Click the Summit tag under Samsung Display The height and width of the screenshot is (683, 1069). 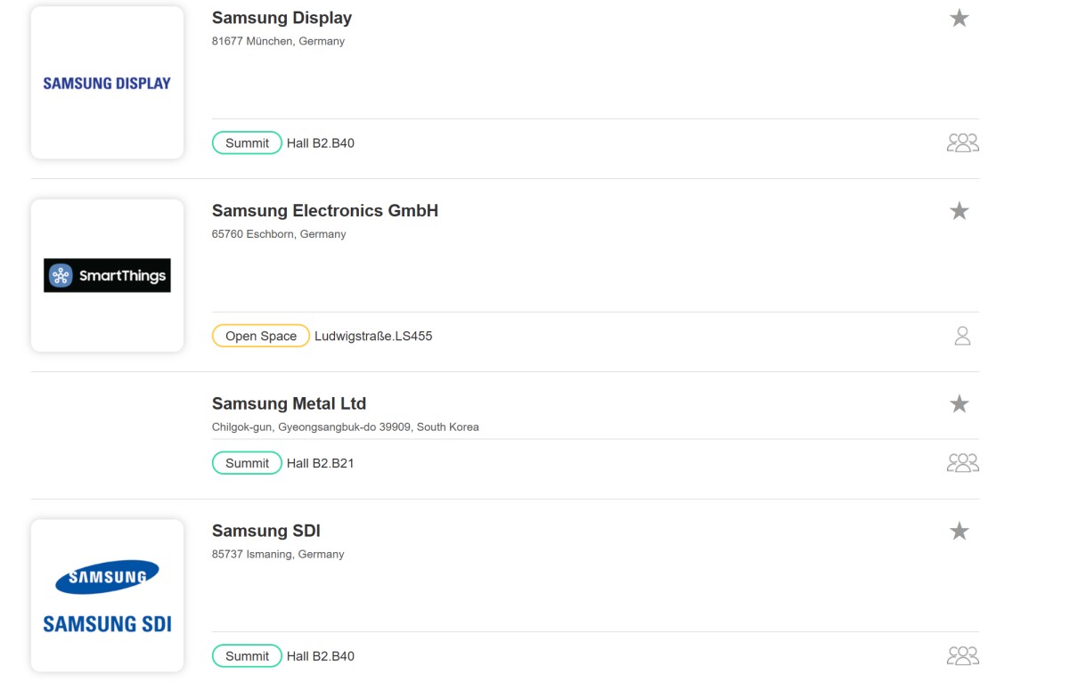coord(247,142)
